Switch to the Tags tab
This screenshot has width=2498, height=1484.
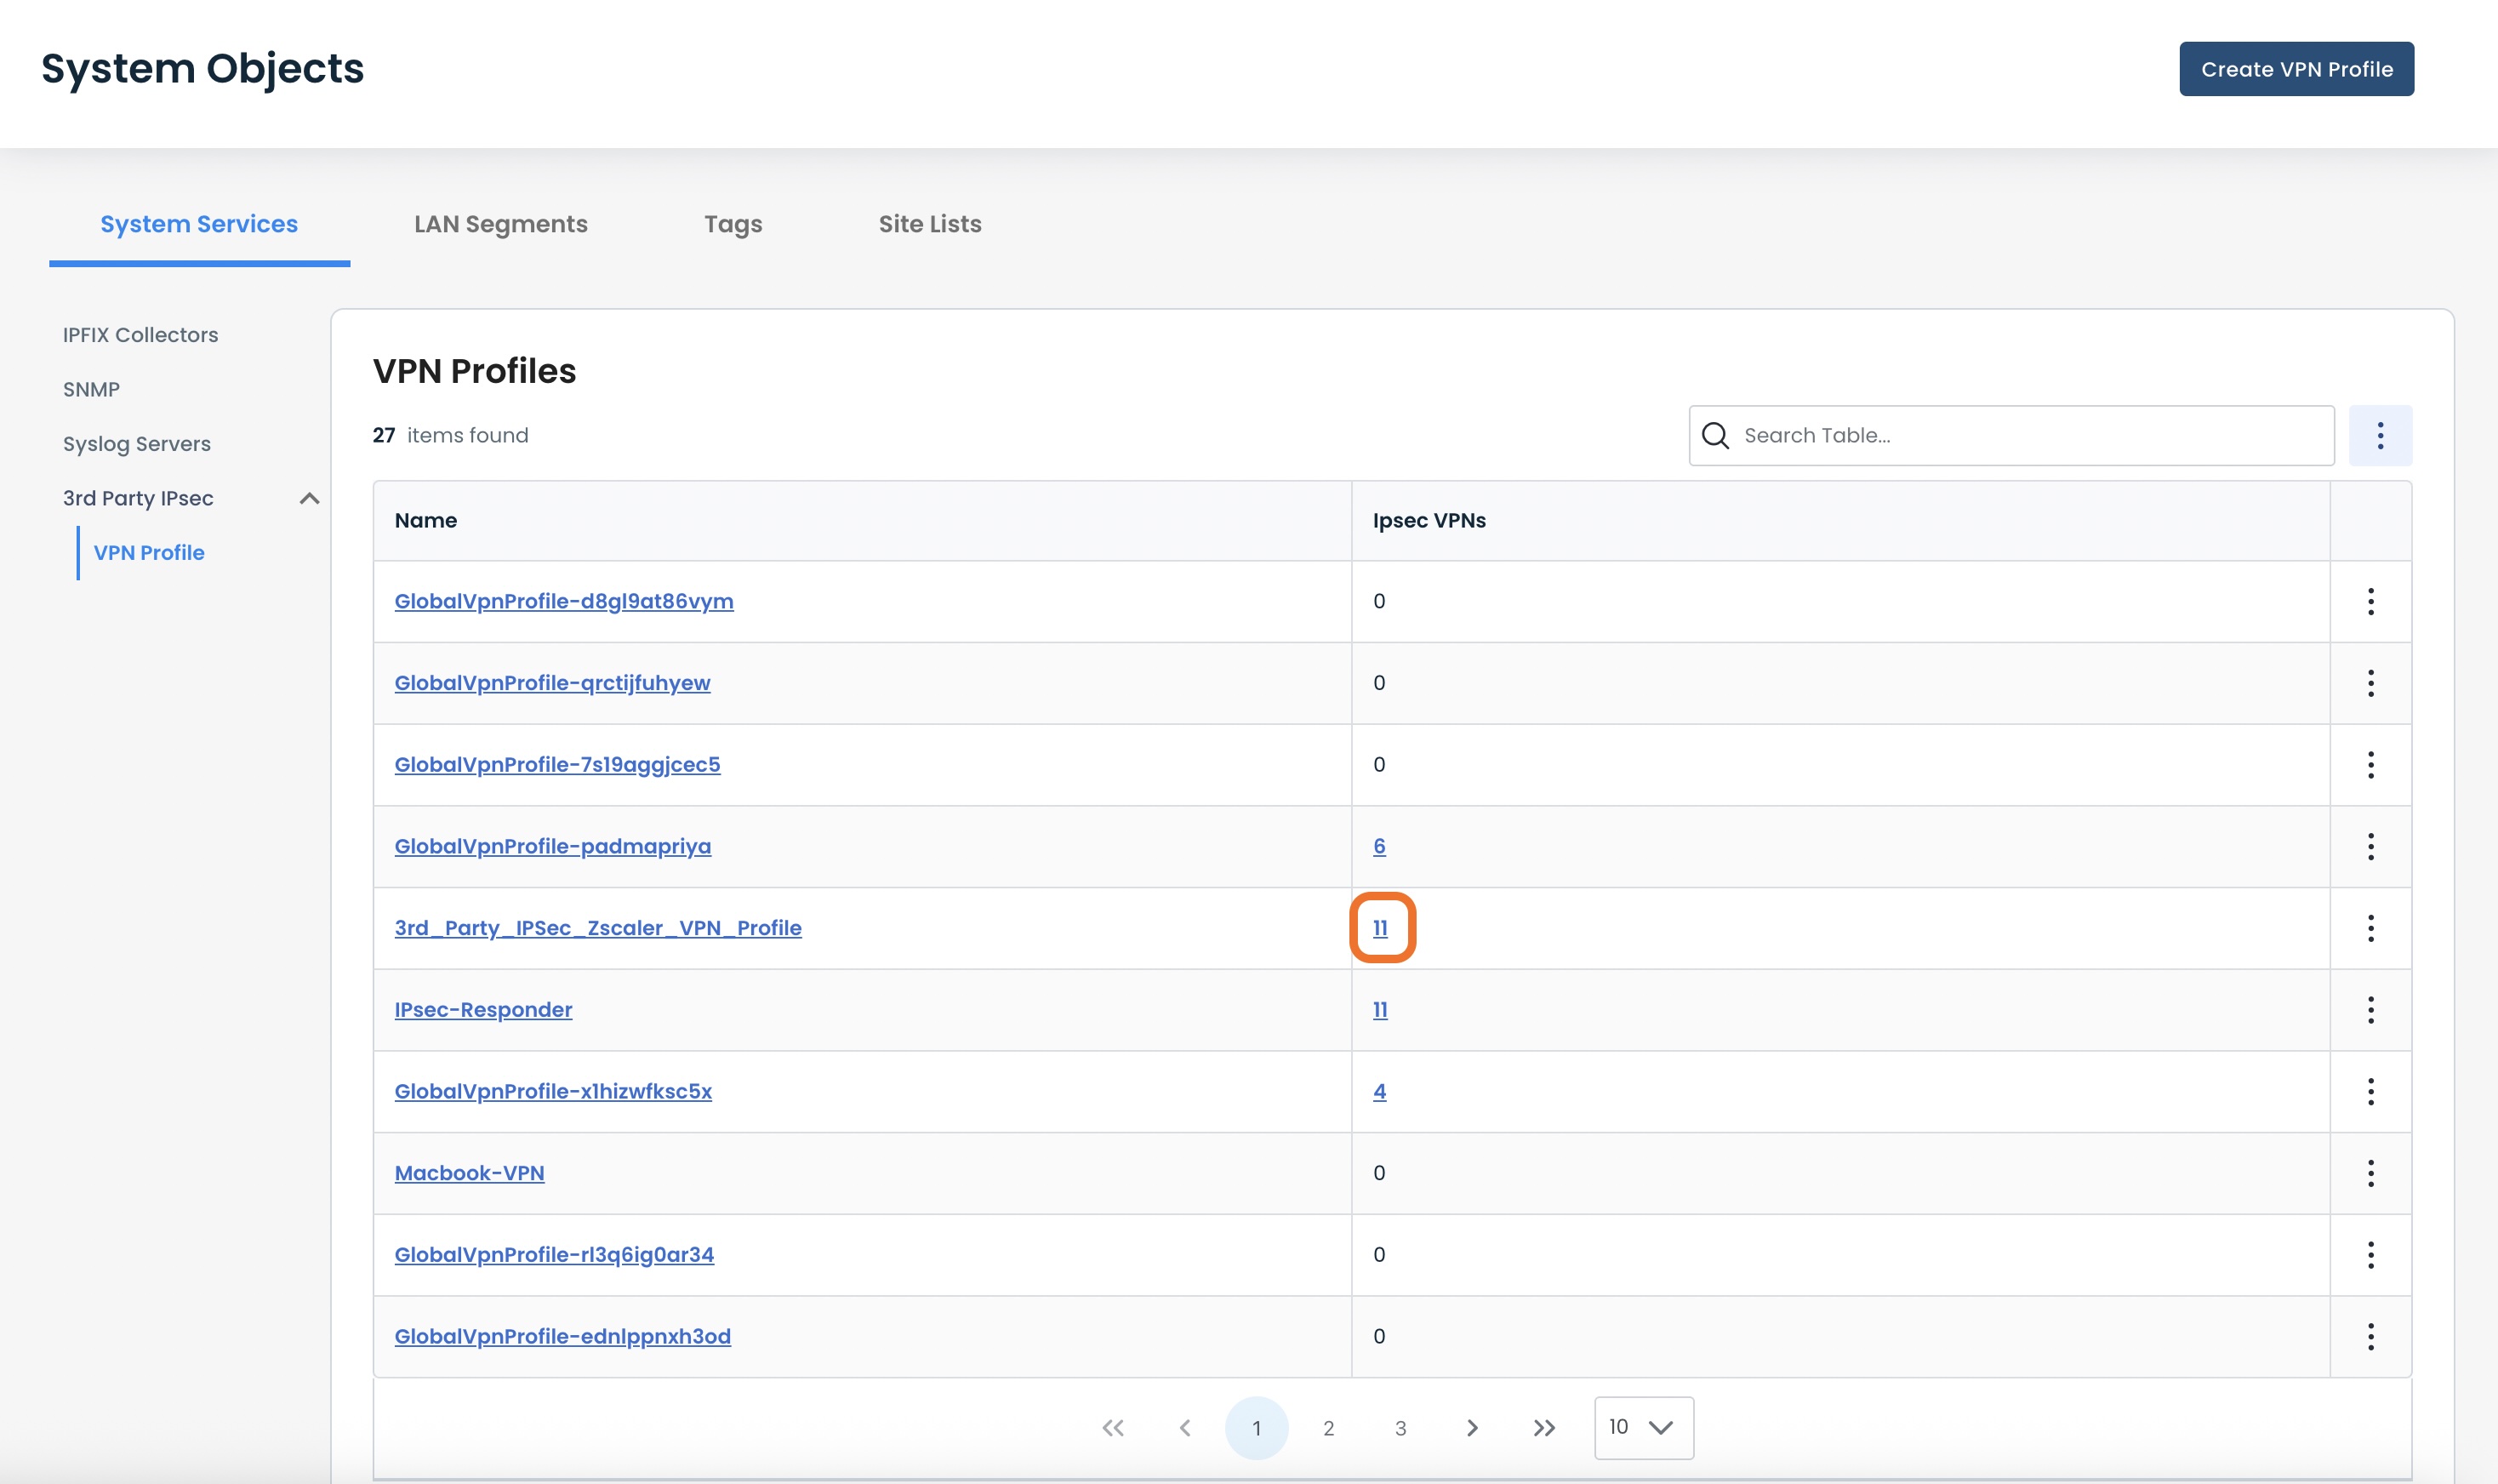733,224
